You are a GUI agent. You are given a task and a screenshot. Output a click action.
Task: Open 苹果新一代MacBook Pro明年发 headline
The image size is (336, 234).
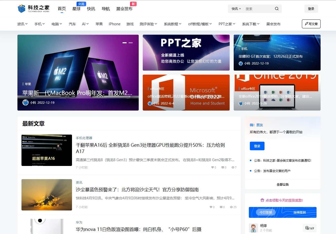click(77, 93)
